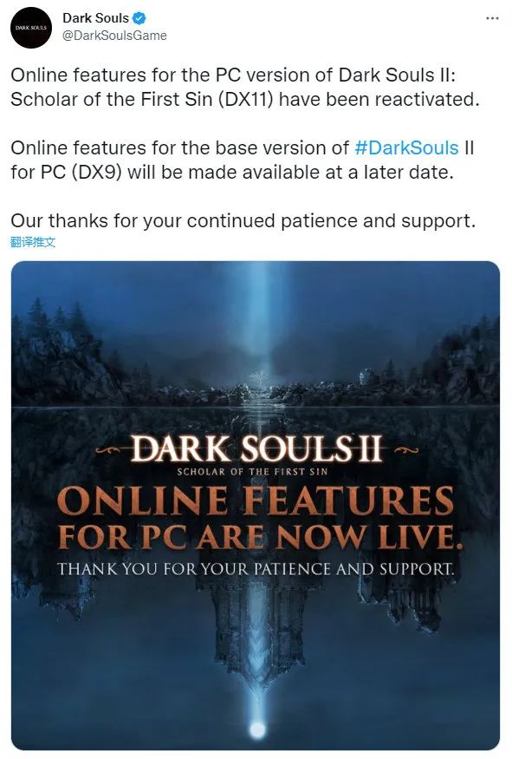Click the paragraph about DX11 reactivation
The image size is (512, 759).
244,88
